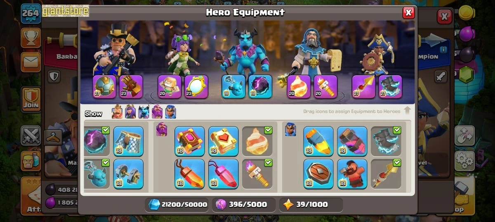Screen dimensions: 495x222
Task: Tap the Eternal Tome equipment icon
Action: (x=190, y=141)
